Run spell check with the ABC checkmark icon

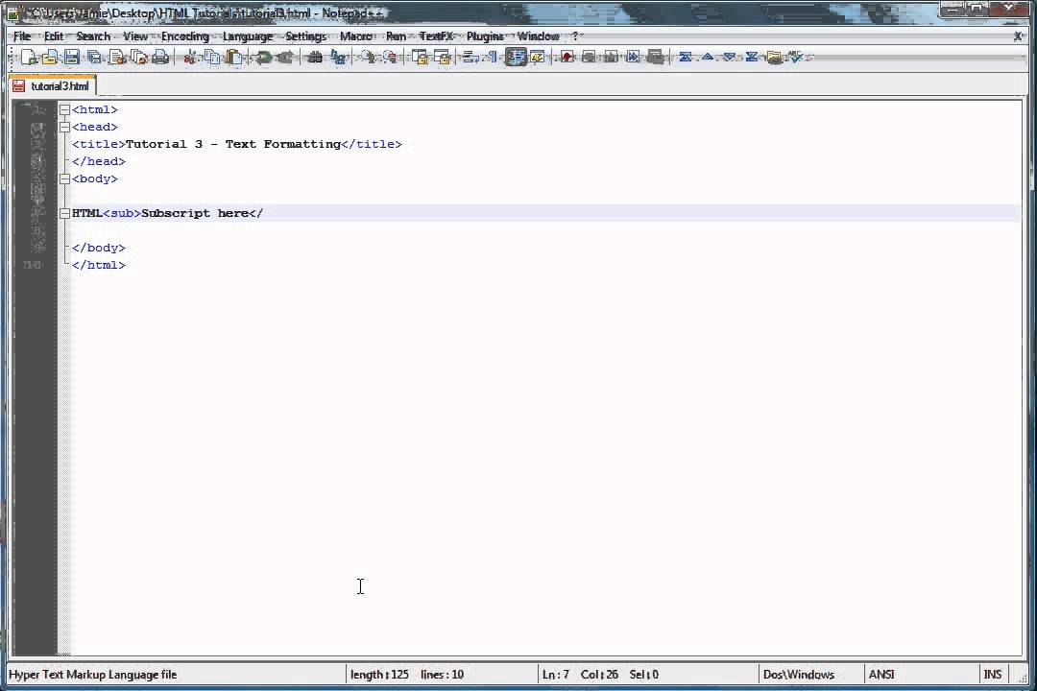coord(796,58)
